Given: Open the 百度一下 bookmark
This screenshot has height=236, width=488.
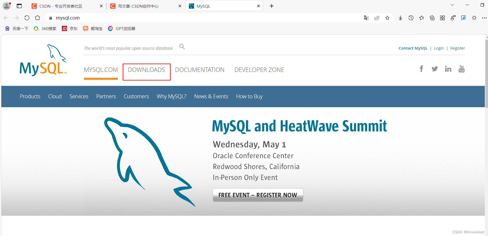Looking at the screenshot, I should coord(17,28).
